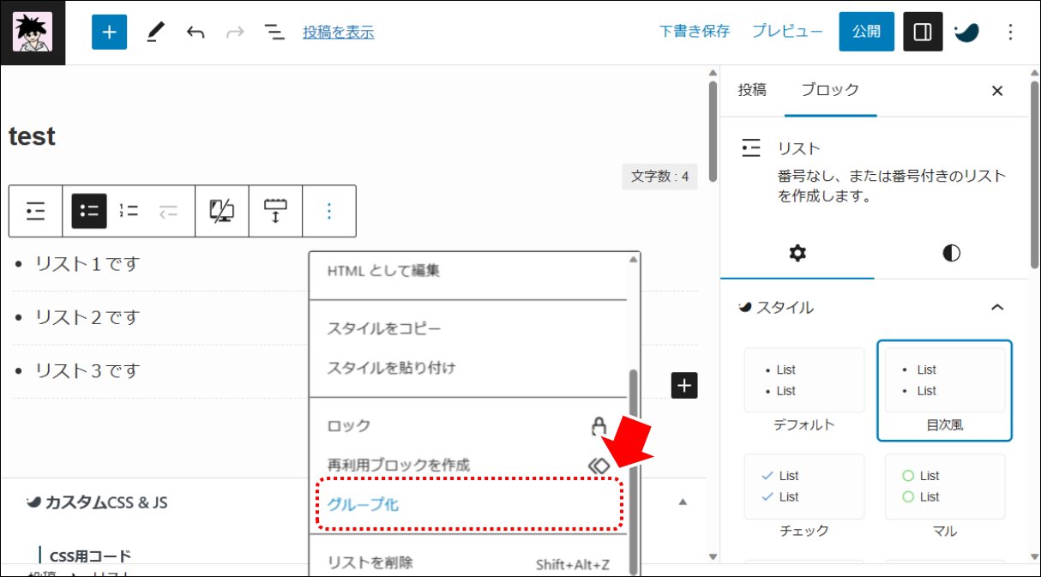Switch to ordered list format
Screen dimensions: 1041x577
coord(129,211)
